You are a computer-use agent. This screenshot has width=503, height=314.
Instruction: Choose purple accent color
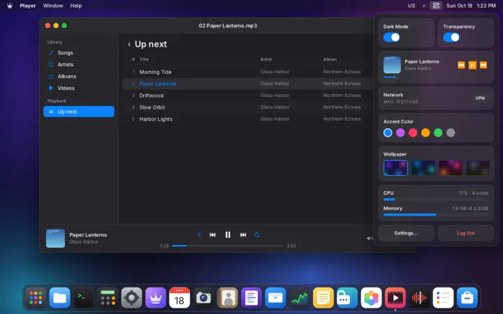click(400, 133)
